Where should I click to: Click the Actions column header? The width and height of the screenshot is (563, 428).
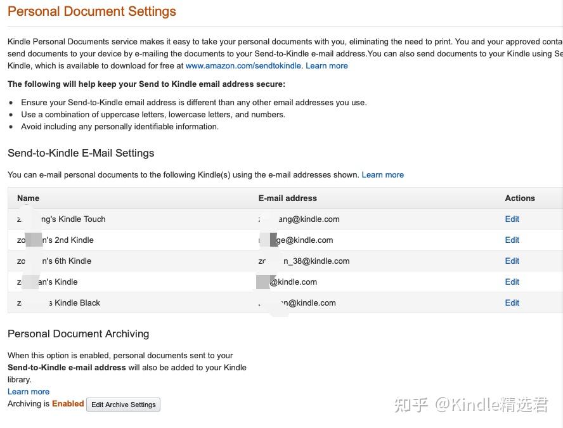(520, 198)
